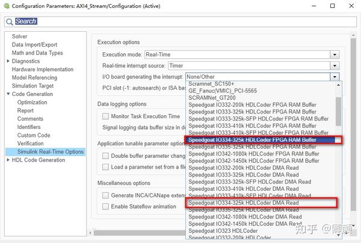Click the search magnifier icon
361x243 pixels.
(x=9, y=22)
